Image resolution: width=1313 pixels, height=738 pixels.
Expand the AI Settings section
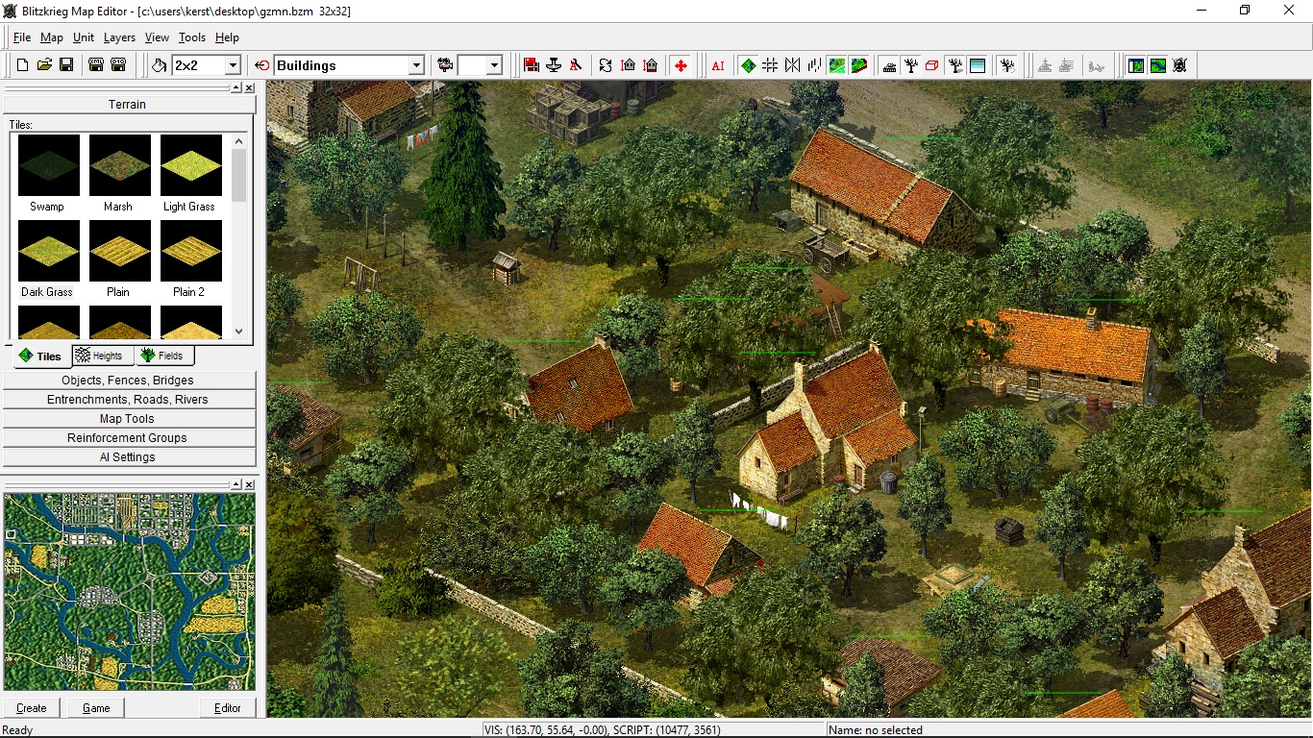point(130,457)
